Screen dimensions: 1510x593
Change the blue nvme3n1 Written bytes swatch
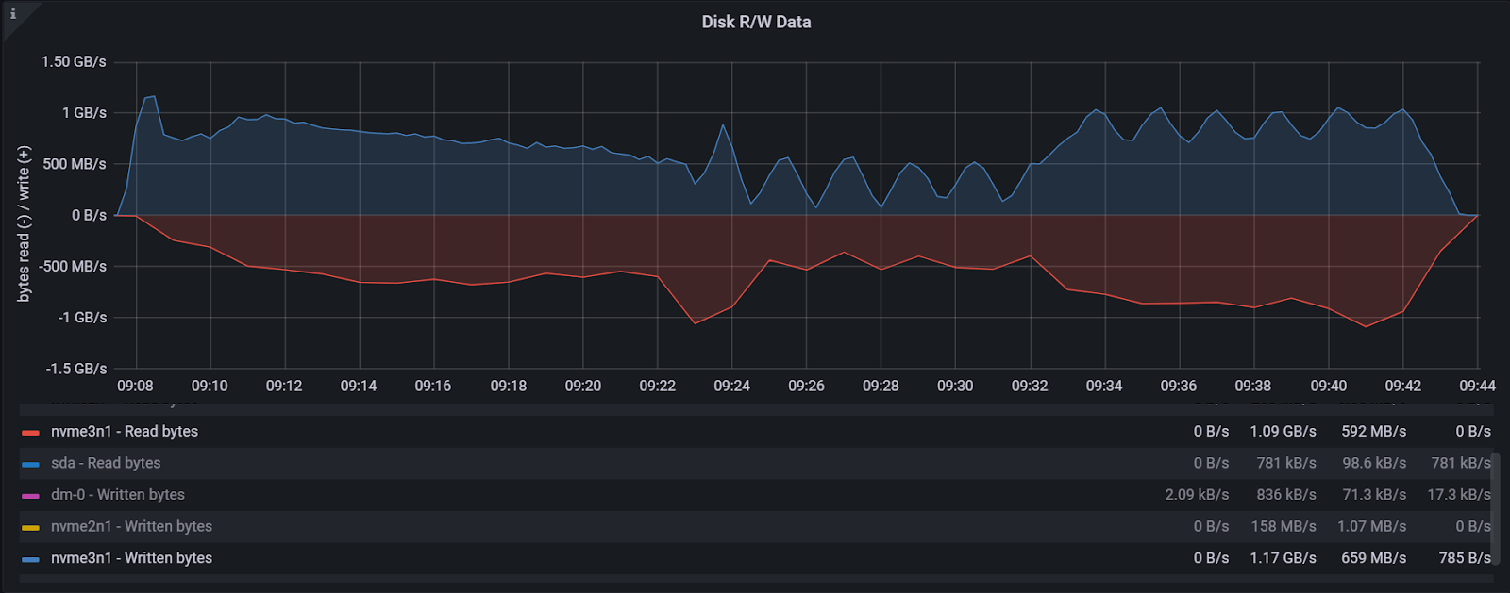coord(30,559)
